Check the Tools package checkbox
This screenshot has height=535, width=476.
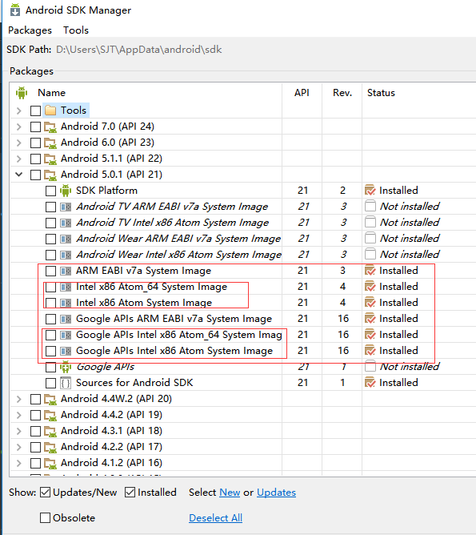[x=35, y=111]
